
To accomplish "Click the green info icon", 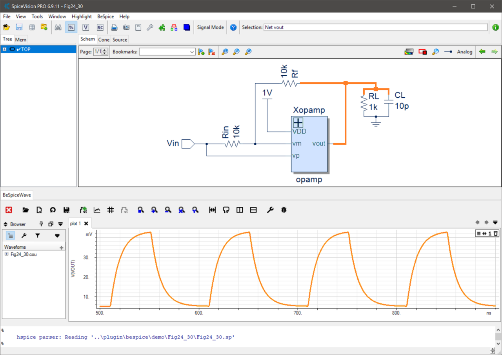I will click(496, 27).
